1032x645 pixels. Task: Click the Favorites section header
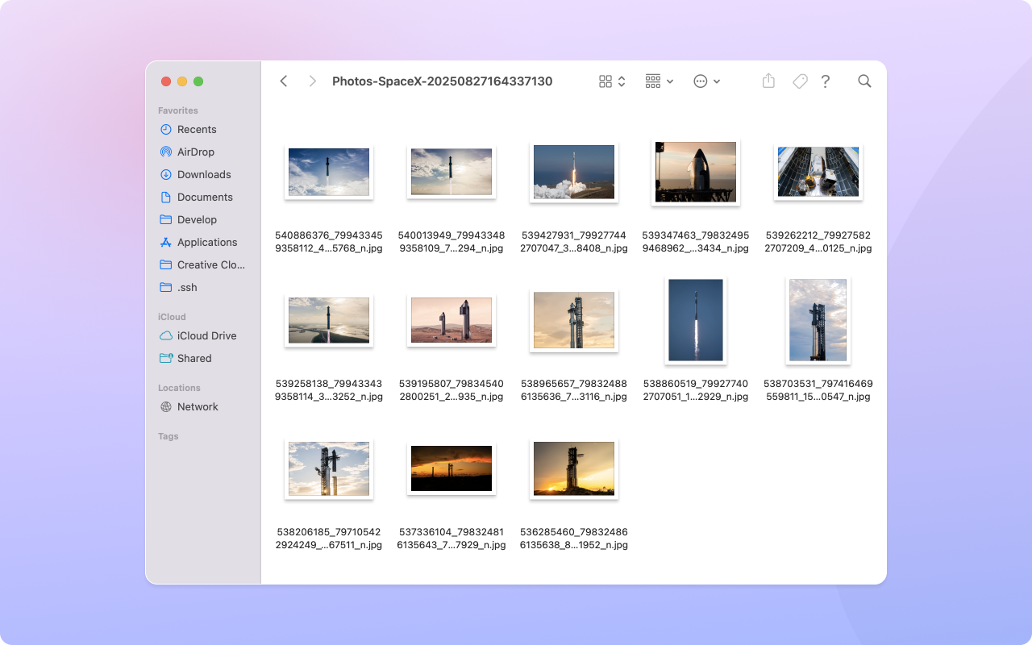[177, 110]
